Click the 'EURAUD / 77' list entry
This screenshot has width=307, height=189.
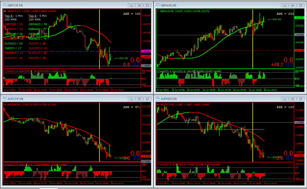point(38,29)
